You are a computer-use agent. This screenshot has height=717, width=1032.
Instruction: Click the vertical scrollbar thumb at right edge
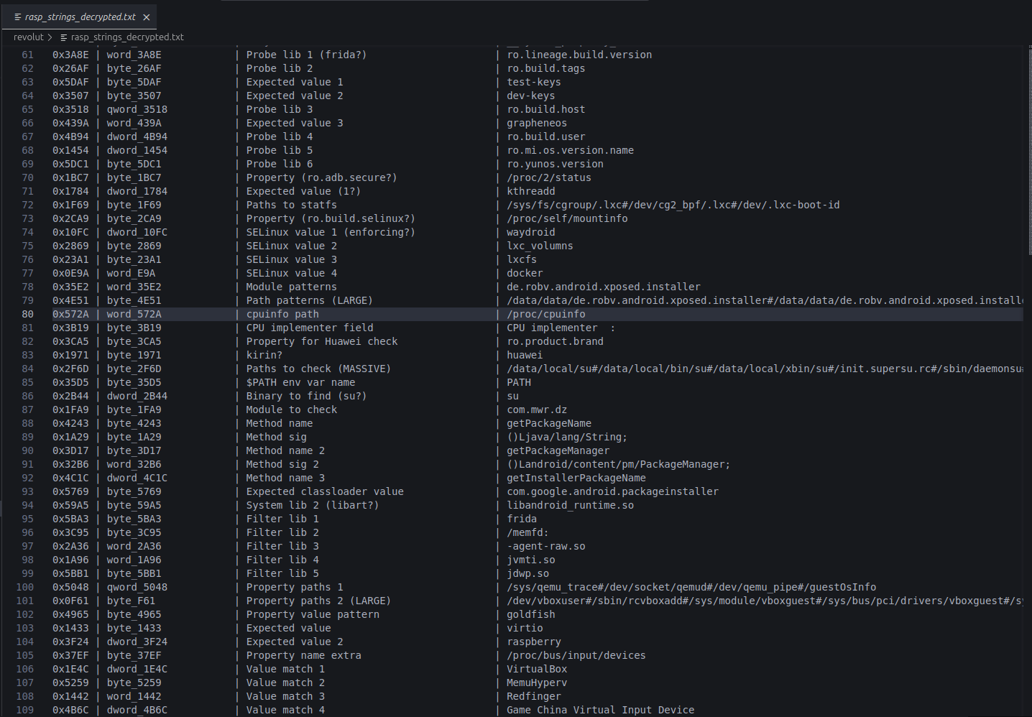point(1028,150)
